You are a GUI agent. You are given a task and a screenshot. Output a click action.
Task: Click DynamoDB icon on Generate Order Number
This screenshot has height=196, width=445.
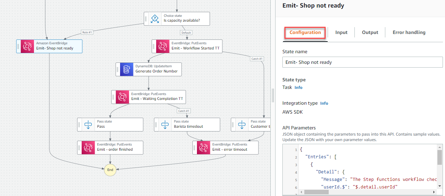click(127, 69)
